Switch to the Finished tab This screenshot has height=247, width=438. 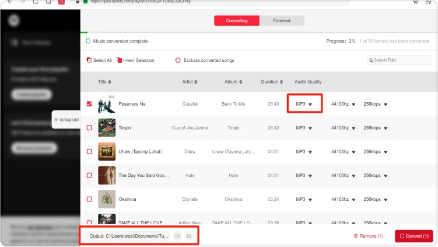click(282, 20)
